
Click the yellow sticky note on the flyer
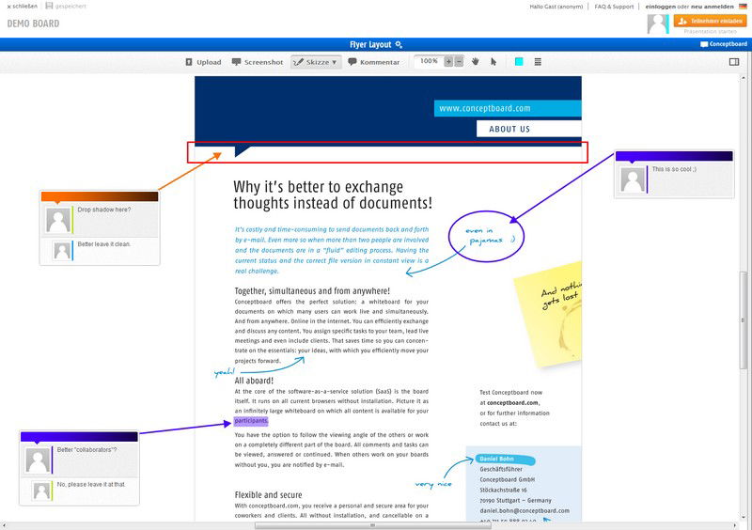click(x=551, y=314)
